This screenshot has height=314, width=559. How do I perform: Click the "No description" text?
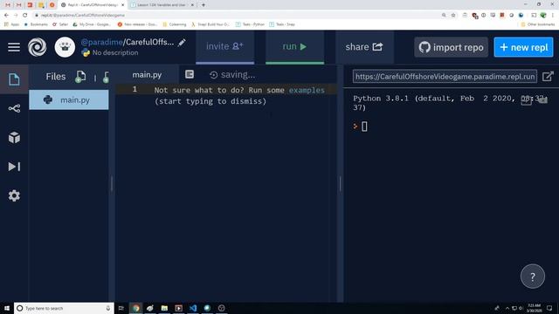point(115,52)
